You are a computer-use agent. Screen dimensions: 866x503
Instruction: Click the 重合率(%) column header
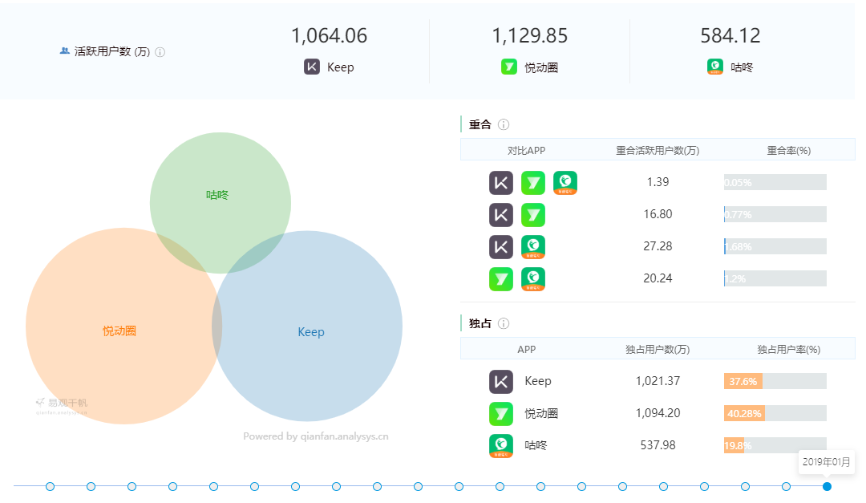click(789, 150)
